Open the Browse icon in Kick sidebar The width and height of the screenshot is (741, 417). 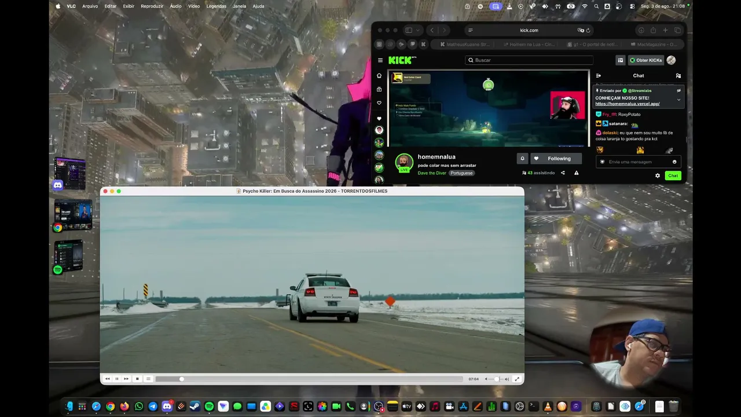pyautogui.click(x=379, y=89)
